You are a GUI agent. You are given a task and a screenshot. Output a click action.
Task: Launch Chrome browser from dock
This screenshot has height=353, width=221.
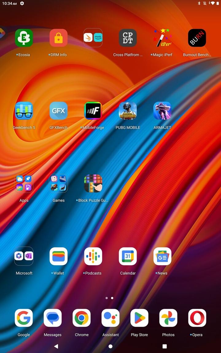(x=82, y=318)
